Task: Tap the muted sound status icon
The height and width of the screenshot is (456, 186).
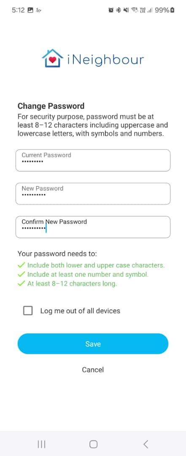Action: point(126,10)
